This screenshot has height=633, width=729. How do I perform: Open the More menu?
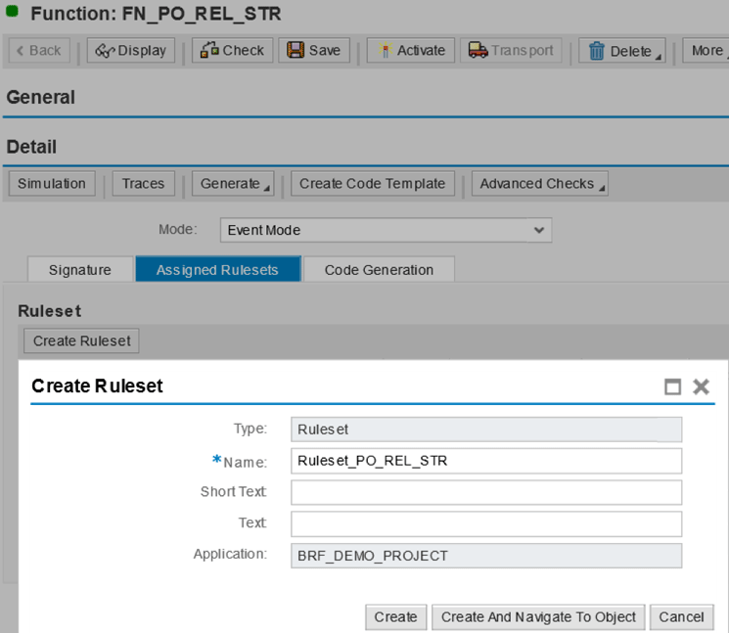click(706, 50)
